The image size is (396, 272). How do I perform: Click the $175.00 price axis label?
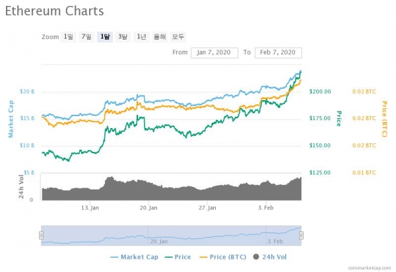tap(320, 118)
